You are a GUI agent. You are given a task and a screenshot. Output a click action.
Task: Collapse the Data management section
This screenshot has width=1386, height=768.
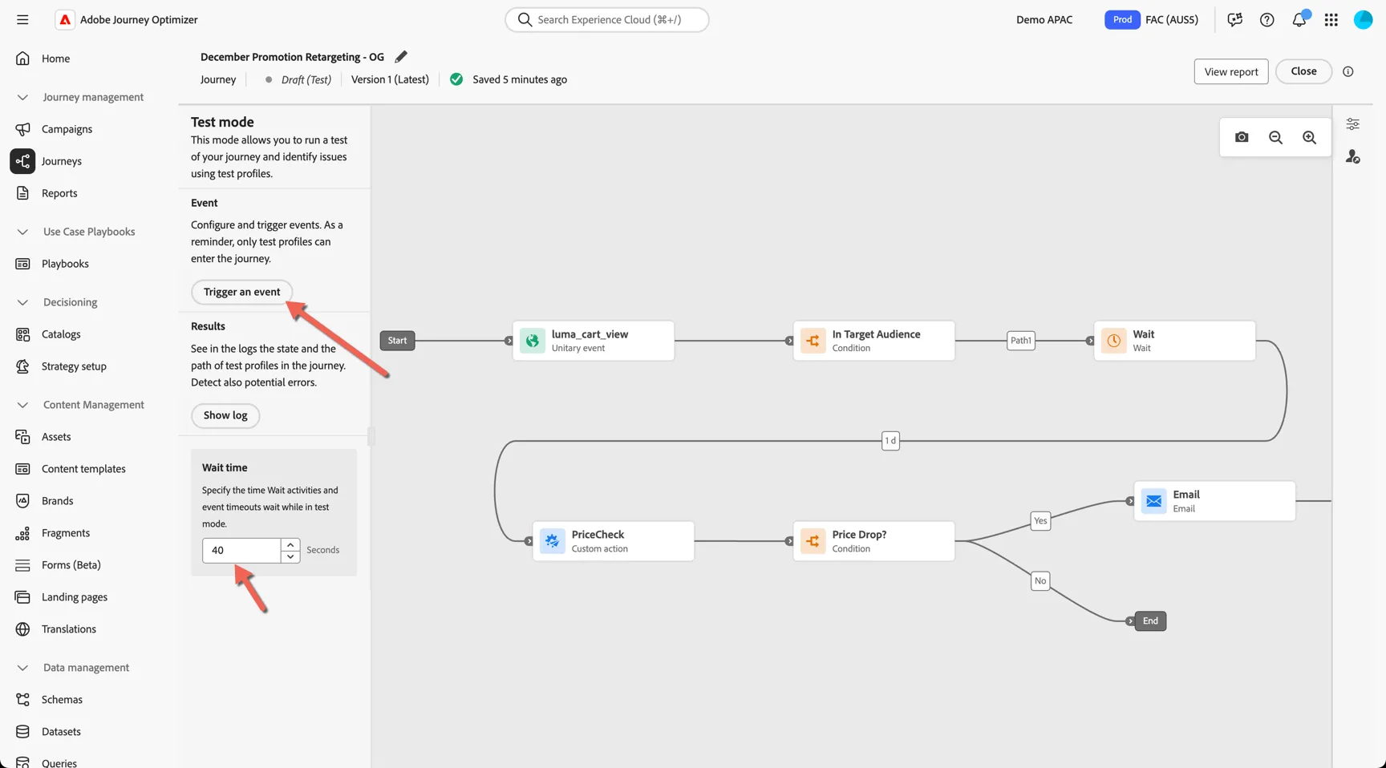point(22,668)
